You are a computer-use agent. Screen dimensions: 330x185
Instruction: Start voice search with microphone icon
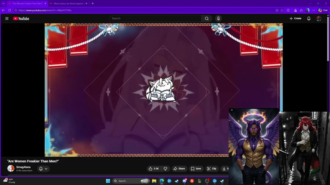click(218, 18)
